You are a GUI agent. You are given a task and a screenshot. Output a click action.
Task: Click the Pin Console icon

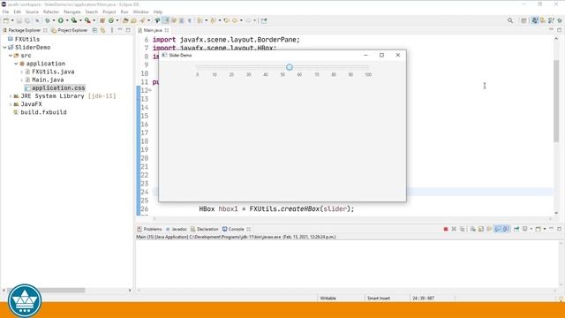click(x=516, y=229)
